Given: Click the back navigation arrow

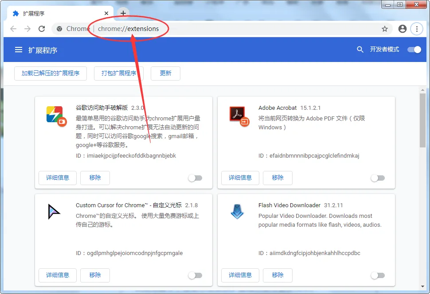Looking at the screenshot, I should point(13,29).
